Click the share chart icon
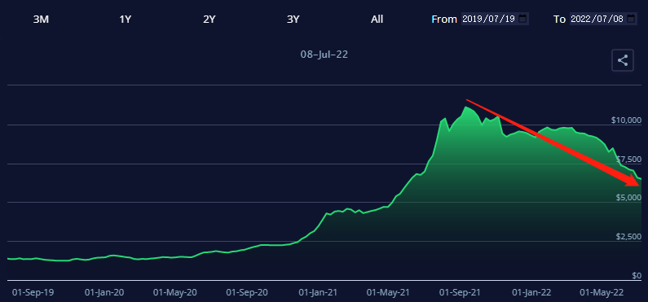 pyautogui.click(x=623, y=61)
